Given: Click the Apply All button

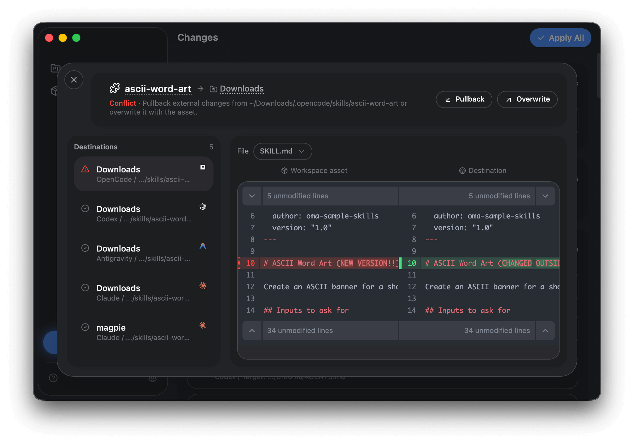Looking at the screenshot, I should point(560,37).
